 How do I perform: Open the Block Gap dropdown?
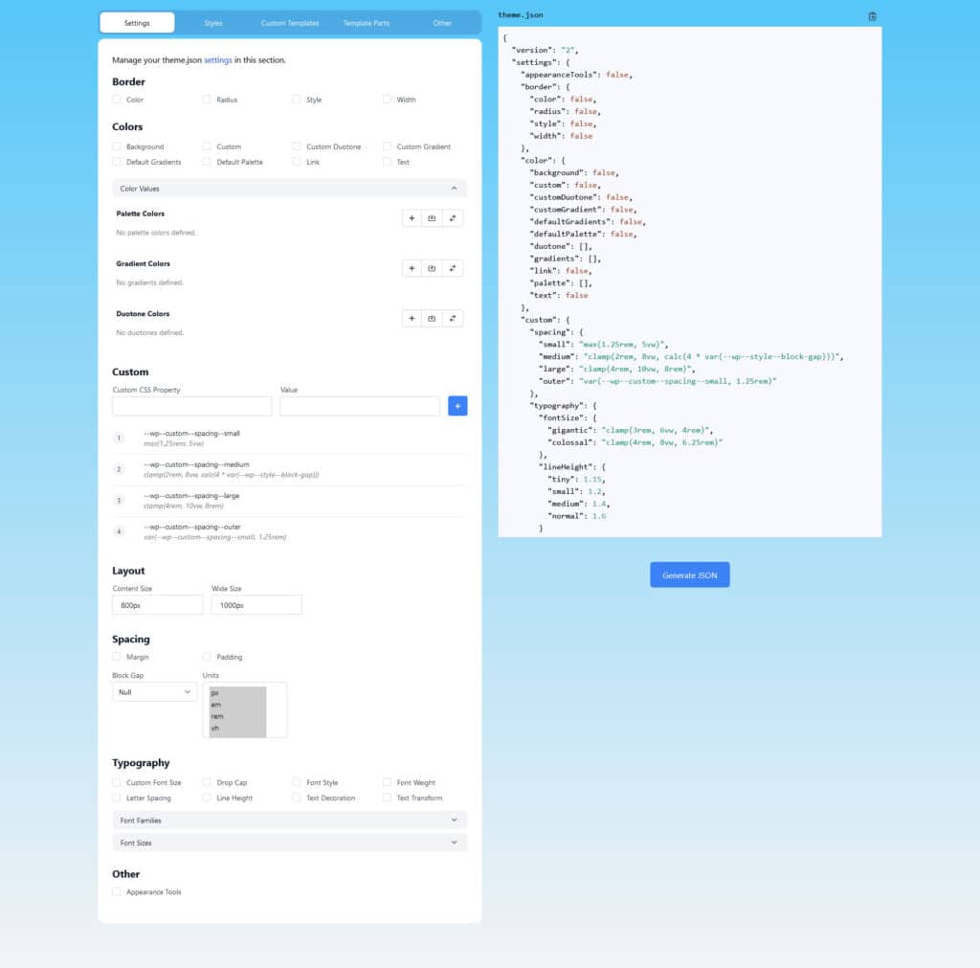point(153,692)
